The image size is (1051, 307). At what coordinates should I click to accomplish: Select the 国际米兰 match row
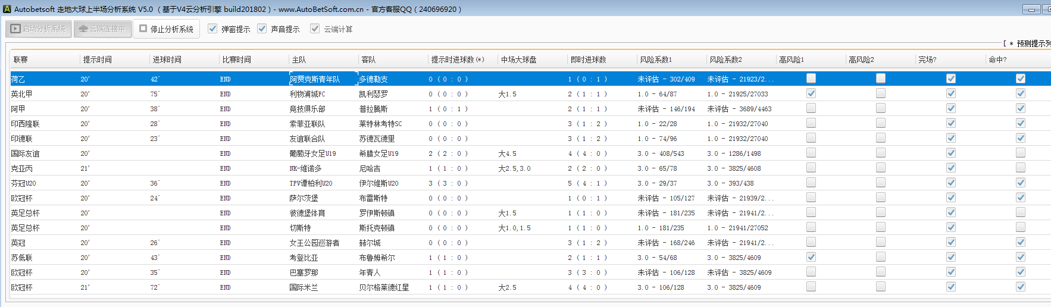[x=305, y=287]
